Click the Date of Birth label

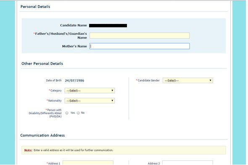pyautogui.click(x=54, y=80)
